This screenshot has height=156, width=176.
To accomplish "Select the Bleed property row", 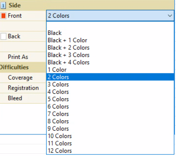I will (x=23, y=98).
